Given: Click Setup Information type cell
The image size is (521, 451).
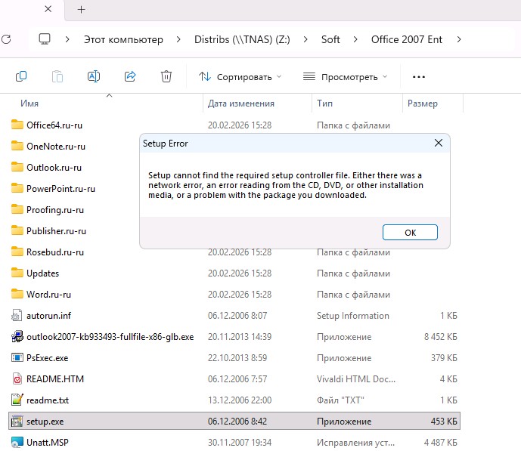Looking at the screenshot, I should [353, 316].
